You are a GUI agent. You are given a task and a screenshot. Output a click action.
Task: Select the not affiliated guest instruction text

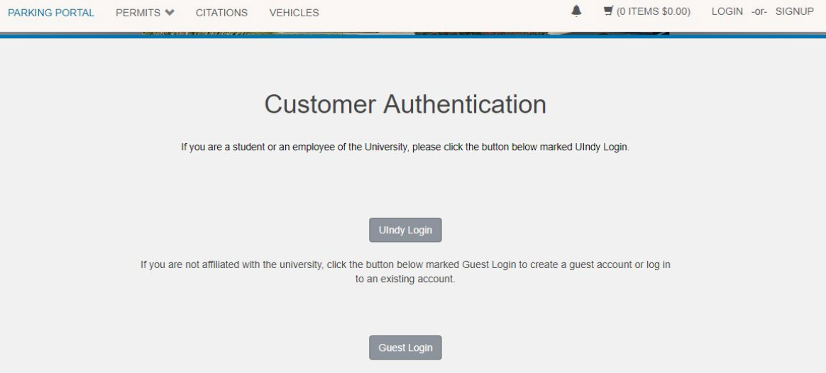pyautogui.click(x=405, y=272)
